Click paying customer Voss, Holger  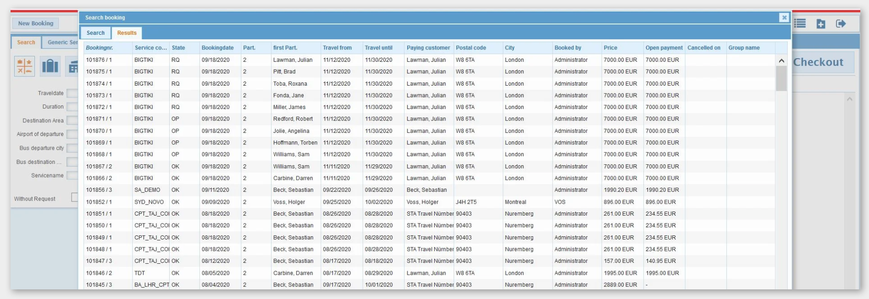pyautogui.click(x=422, y=202)
